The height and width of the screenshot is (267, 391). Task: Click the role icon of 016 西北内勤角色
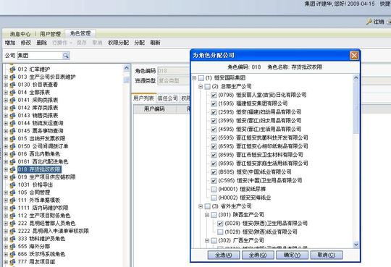[12, 154]
